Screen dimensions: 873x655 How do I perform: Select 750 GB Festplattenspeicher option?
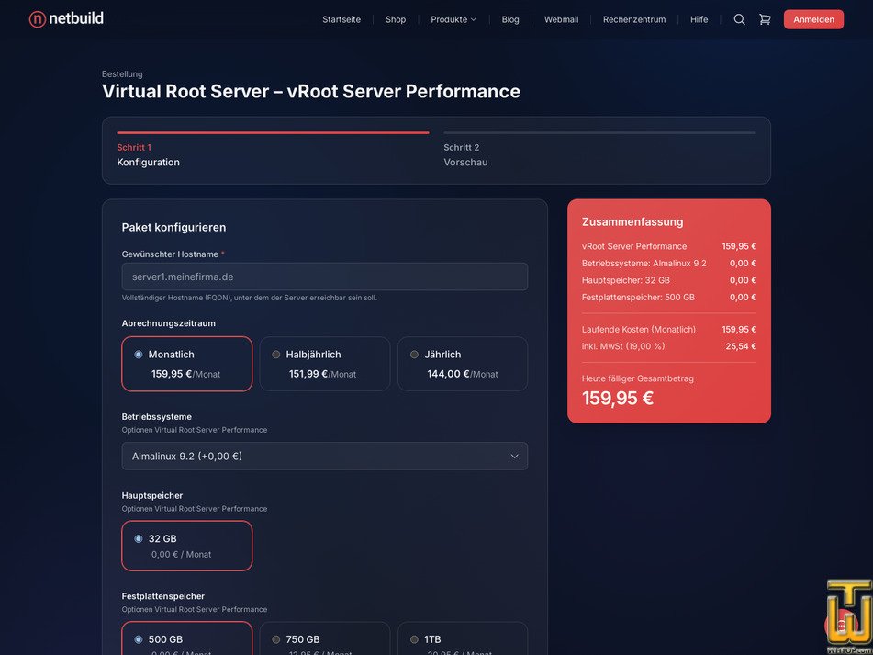click(x=325, y=638)
